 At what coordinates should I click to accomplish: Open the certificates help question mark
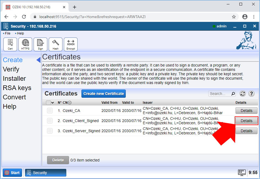(251, 94)
